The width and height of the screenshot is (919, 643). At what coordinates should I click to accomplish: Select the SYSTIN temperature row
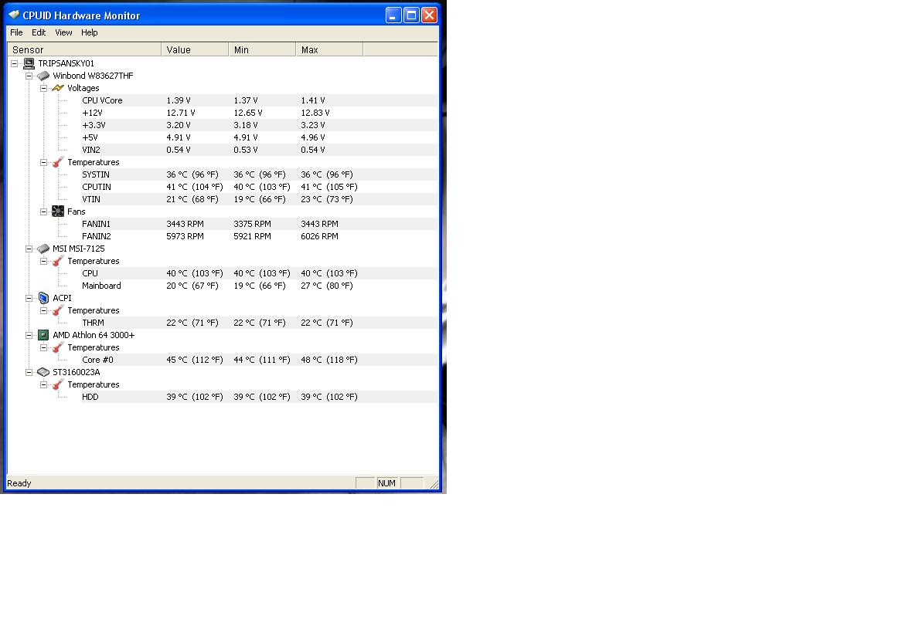(259, 174)
